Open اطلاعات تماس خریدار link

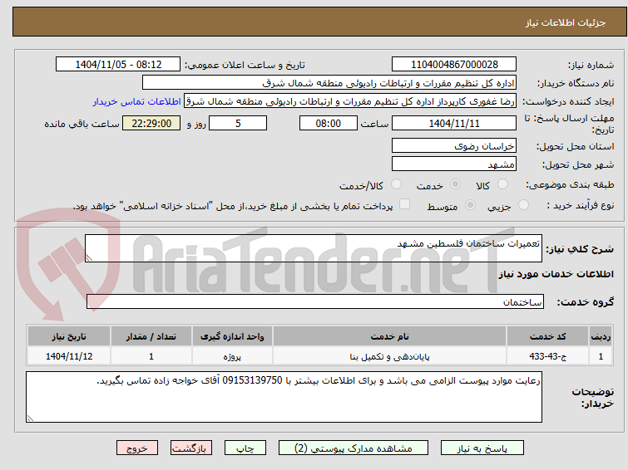coord(137,101)
